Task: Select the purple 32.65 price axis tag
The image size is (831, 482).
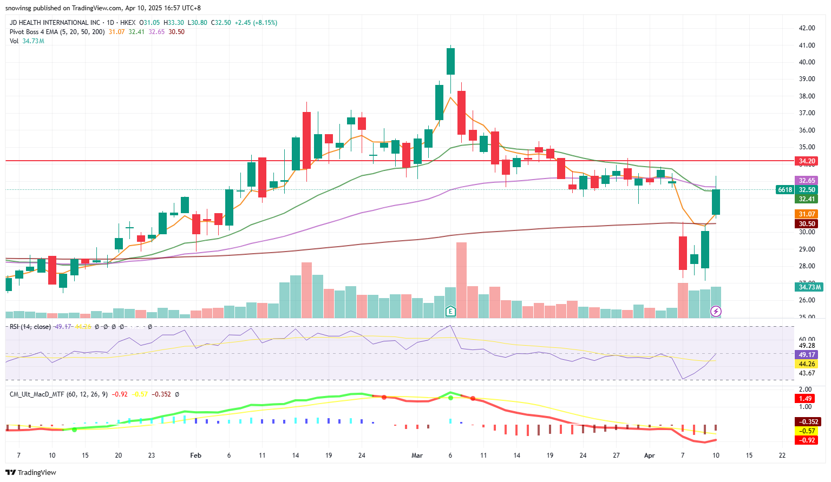Action: [x=807, y=180]
